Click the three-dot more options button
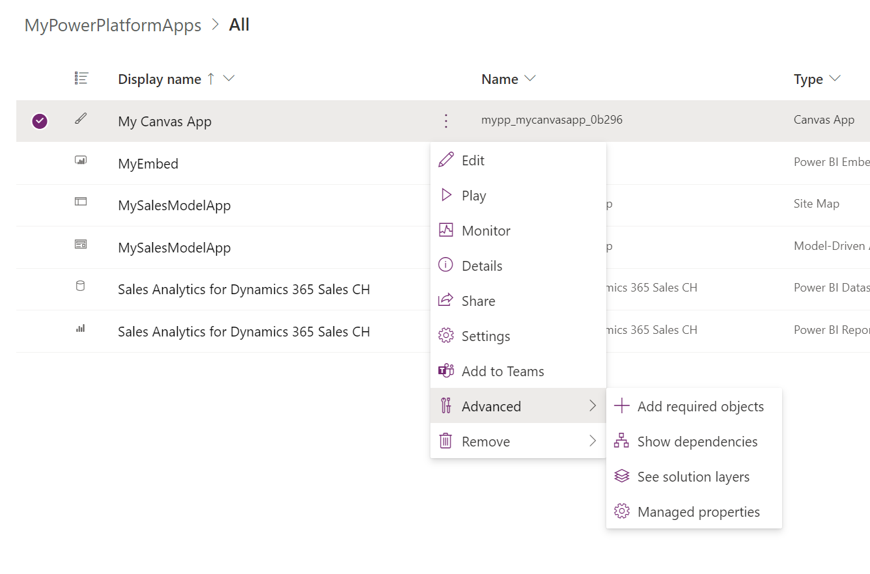Viewport: 870px width, 574px height. pos(446,121)
